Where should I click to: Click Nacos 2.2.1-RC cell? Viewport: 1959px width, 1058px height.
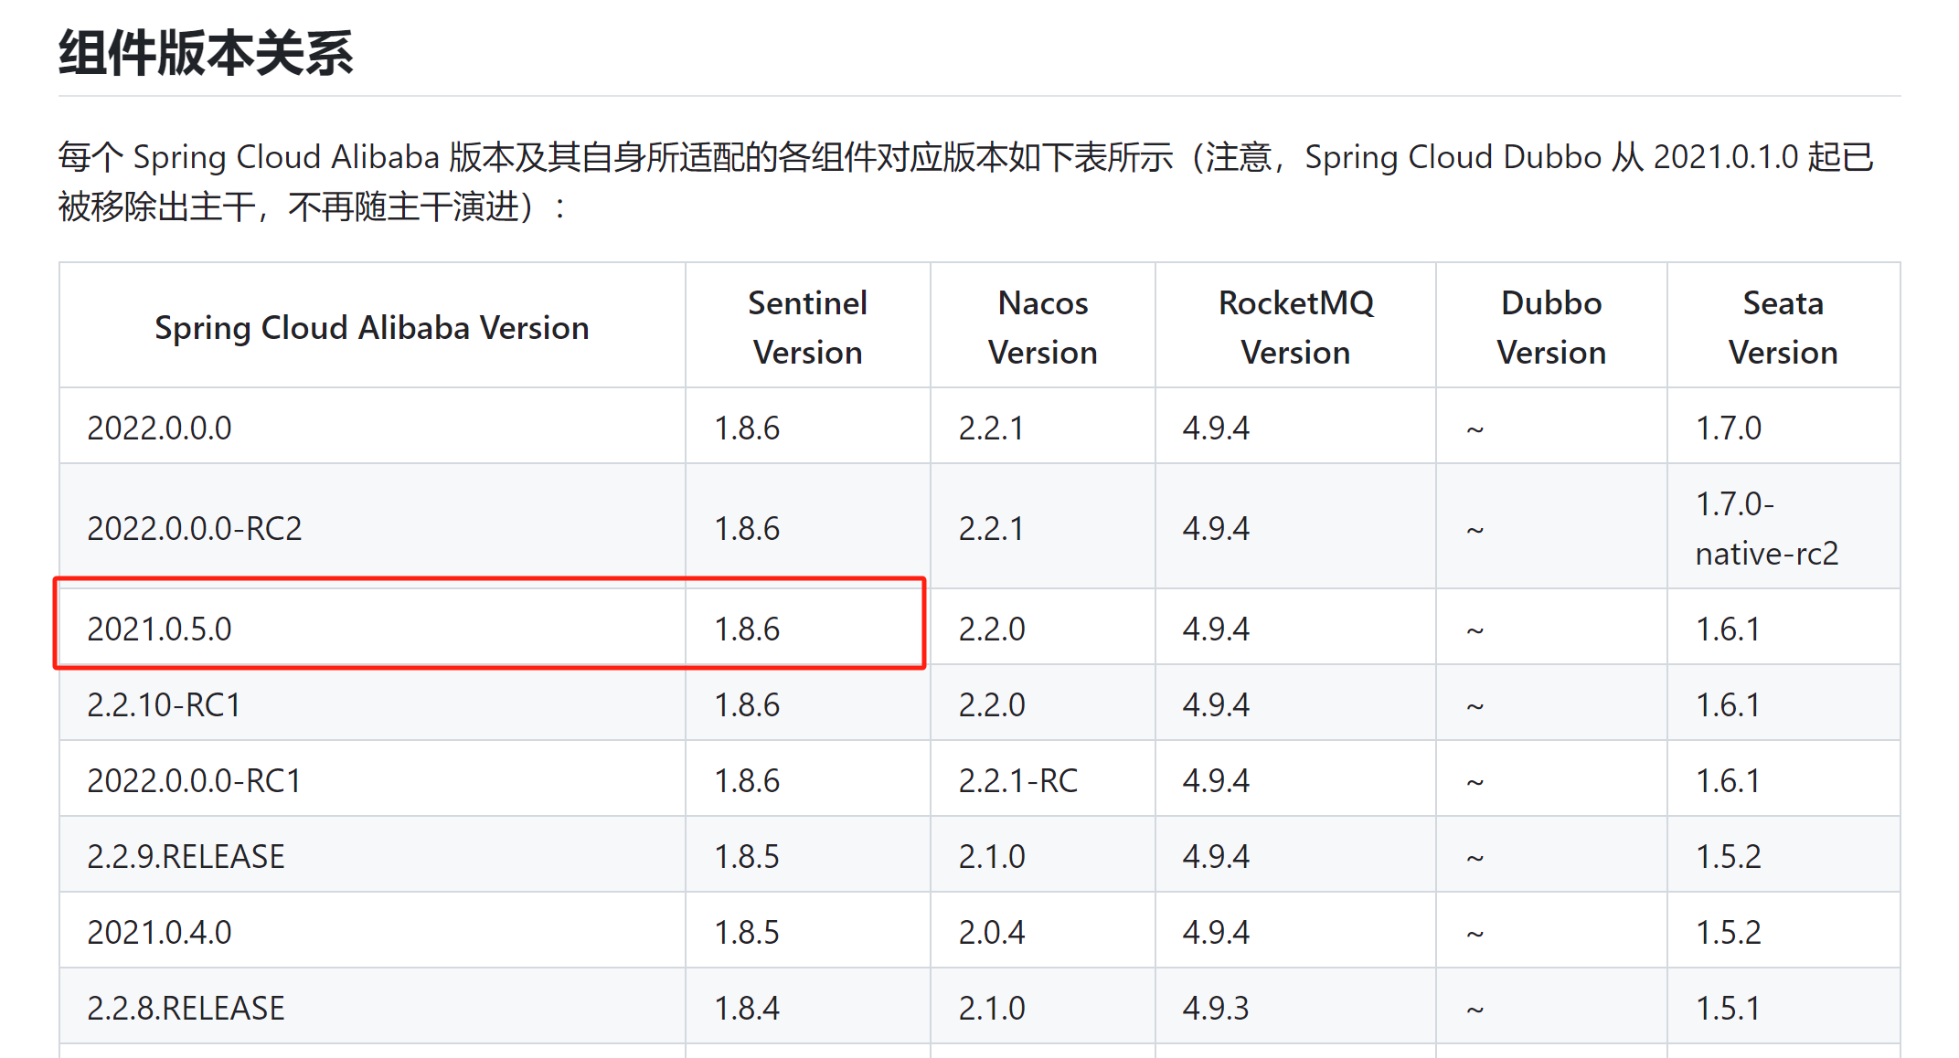pyautogui.click(x=1043, y=779)
